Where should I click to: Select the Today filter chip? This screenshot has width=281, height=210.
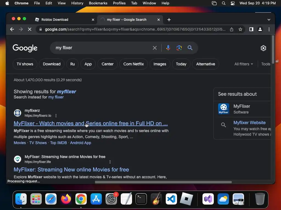tap(181, 64)
